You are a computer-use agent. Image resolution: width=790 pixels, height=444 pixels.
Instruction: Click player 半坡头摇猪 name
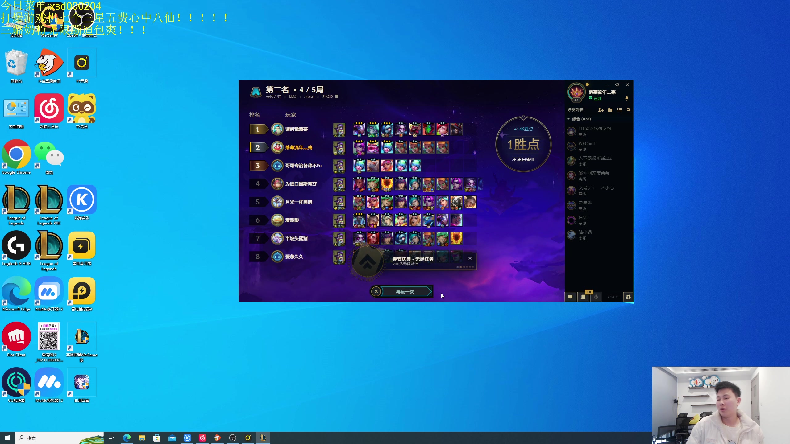296,238
